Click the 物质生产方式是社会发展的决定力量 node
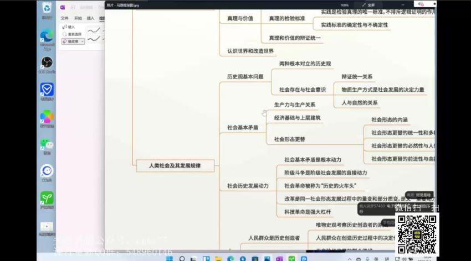 pyautogui.click(x=383, y=90)
